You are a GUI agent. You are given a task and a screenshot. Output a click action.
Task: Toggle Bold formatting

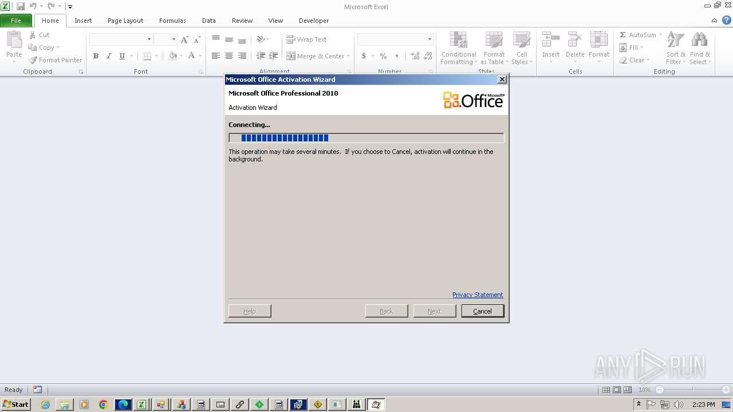tap(96, 56)
